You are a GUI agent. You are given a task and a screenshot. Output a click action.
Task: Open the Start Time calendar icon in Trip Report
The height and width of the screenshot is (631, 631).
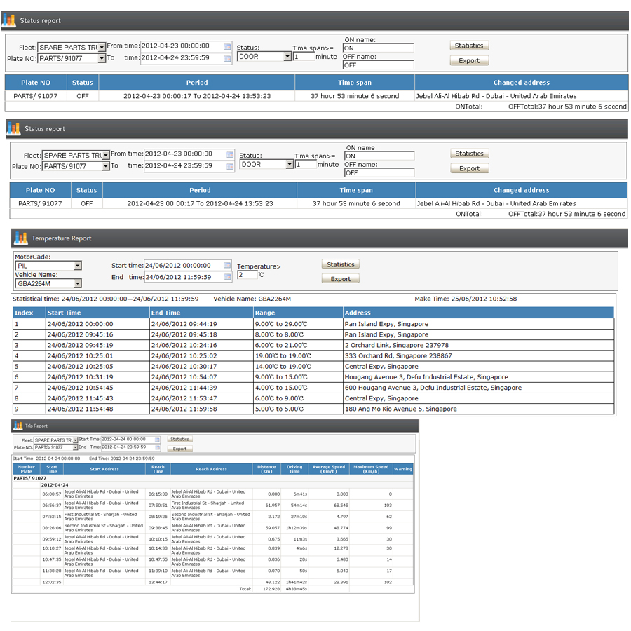(157, 440)
